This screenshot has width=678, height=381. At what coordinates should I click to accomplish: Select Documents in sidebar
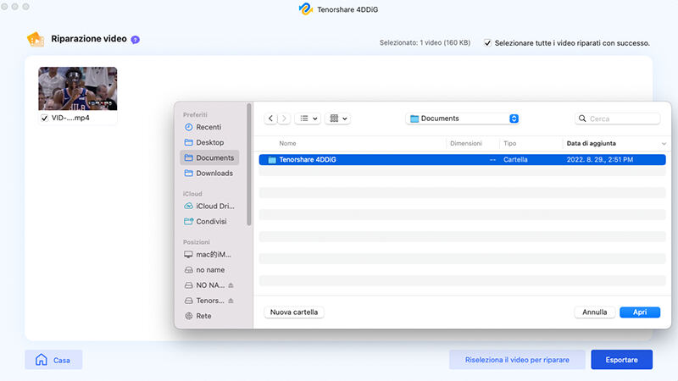tap(209, 157)
